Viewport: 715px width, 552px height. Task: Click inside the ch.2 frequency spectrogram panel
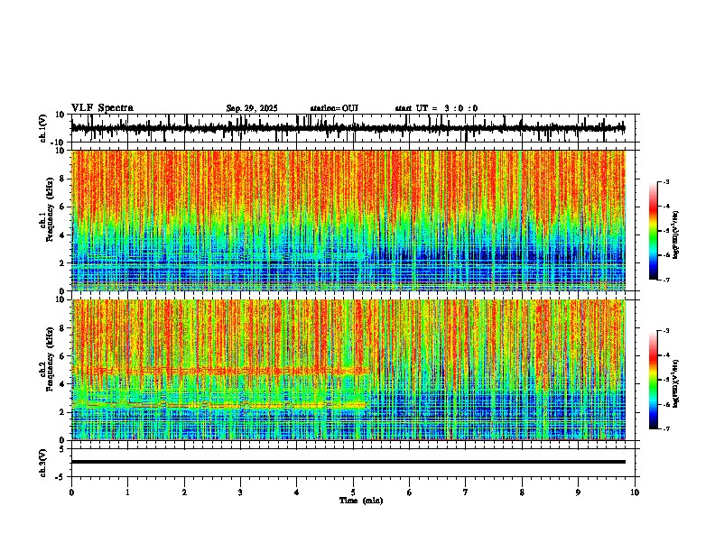point(348,370)
